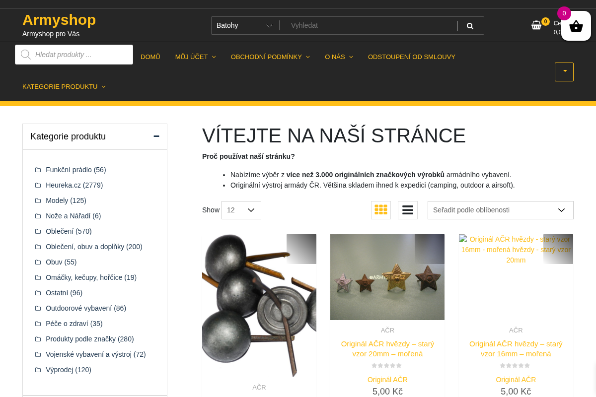The width and height of the screenshot is (596, 397).
Task: Go to Domů menu item
Action: [x=150, y=57]
